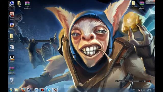Open the Action Center flag icon
The image size is (163, 92).
click(x=139, y=90)
